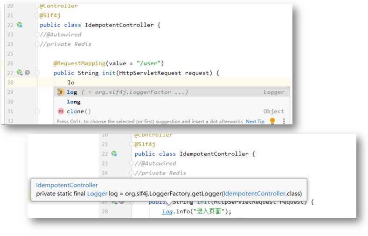The image size is (368, 236).
Task: Click the "/user" string value on line 26
Action: [149, 63]
